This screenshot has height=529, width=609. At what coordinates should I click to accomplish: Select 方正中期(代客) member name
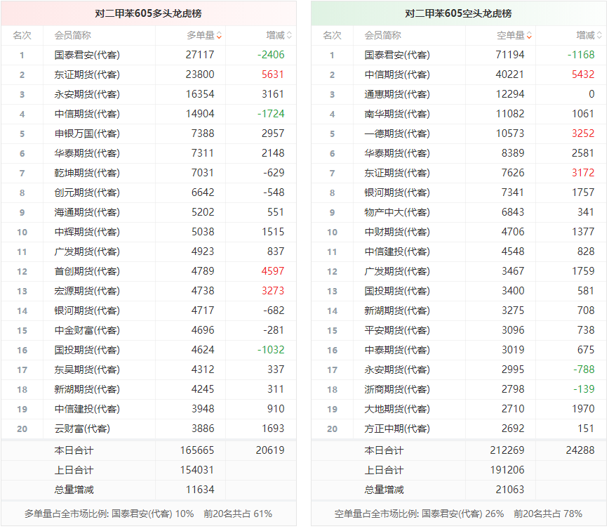tap(397, 429)
